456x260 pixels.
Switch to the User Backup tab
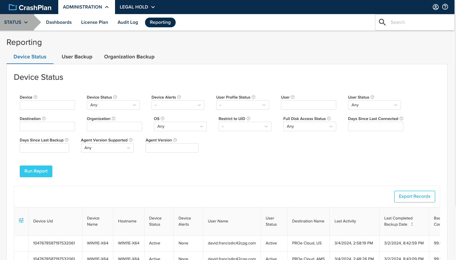click(x=77, y=57)
